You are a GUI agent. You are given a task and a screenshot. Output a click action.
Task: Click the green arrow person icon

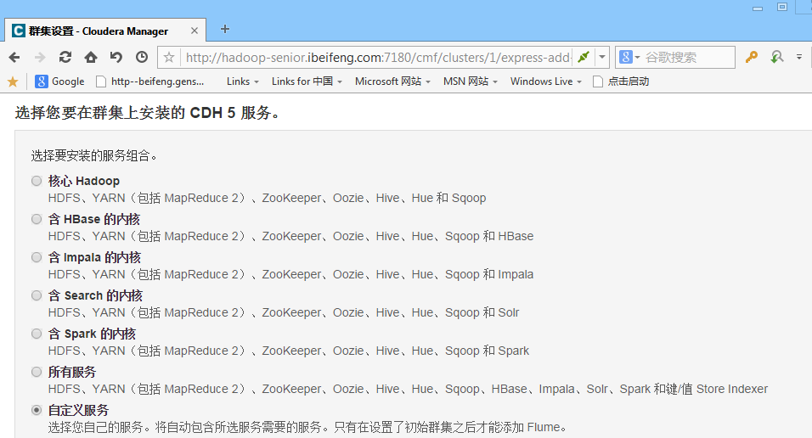click(777, 57)
